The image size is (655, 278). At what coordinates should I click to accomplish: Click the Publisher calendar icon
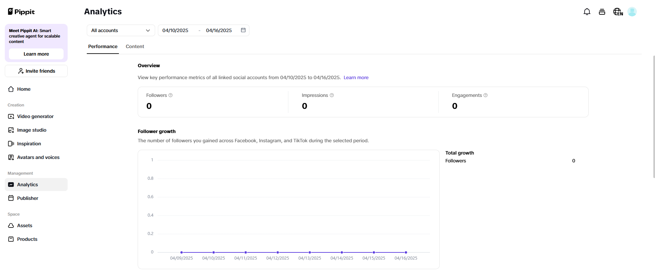pos(11,198)
